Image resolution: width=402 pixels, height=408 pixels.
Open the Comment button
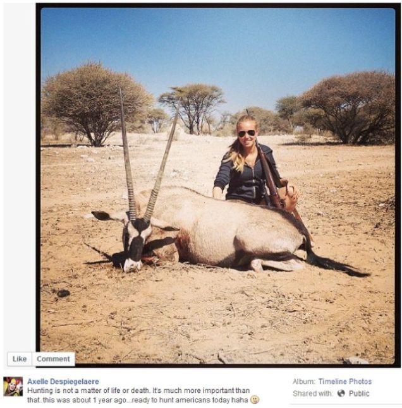click(53, 359)
